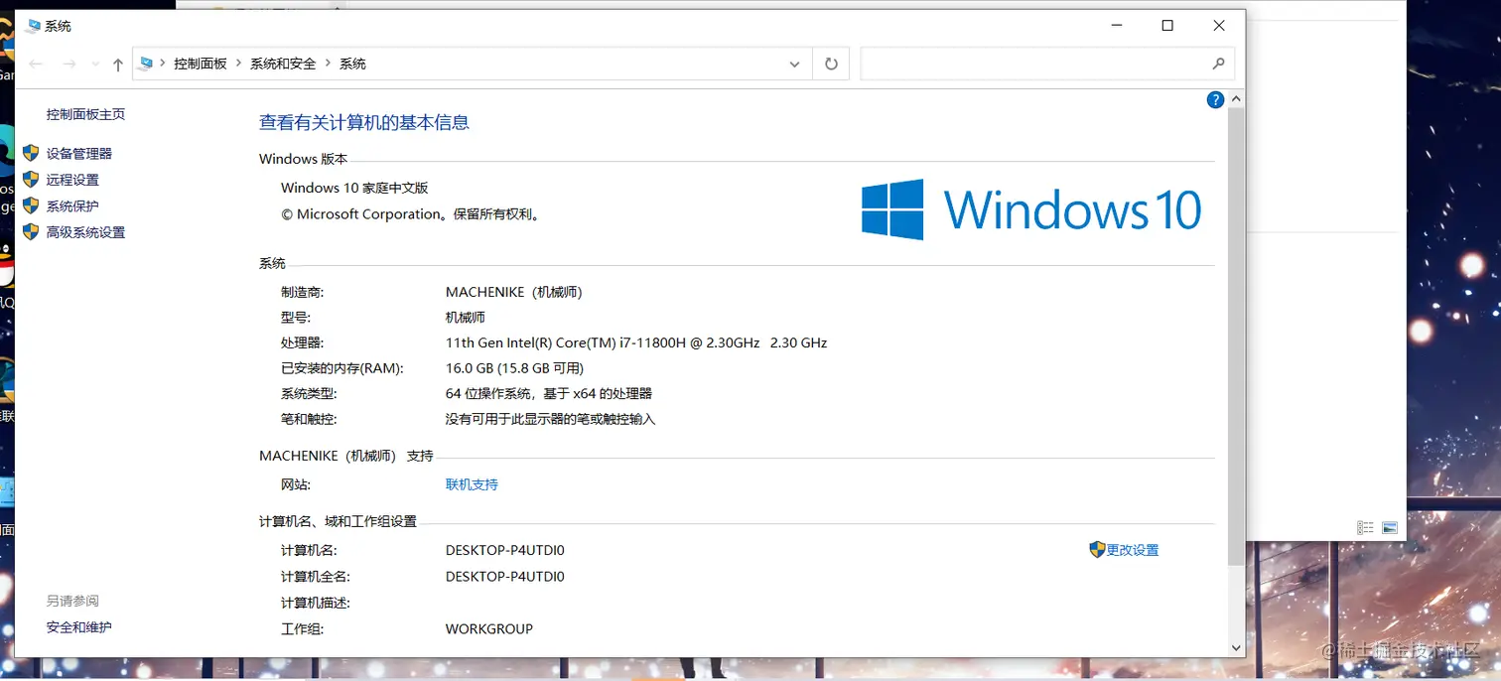
Task: Click the back navigation arrow
Action: tap(36, 63)
